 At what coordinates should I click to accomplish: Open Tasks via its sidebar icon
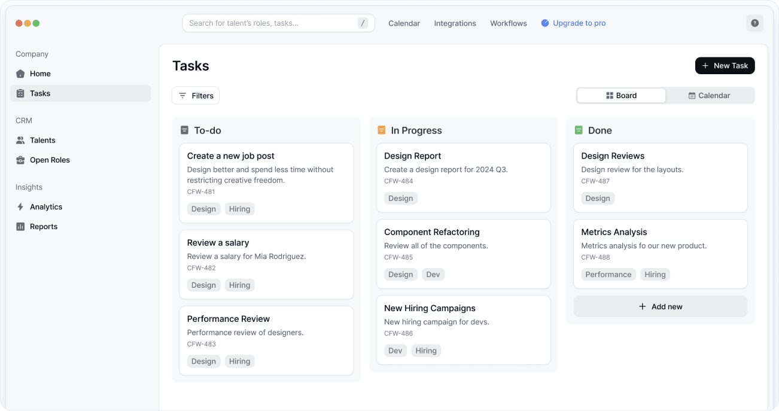point(21,93)
